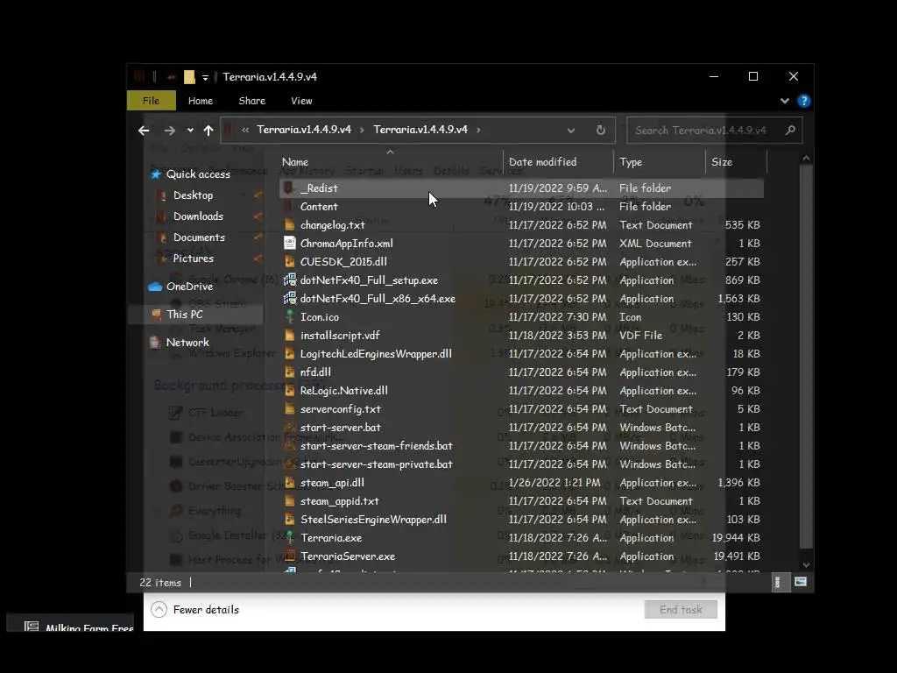
Task: Select start-server-steam-private.bat file
Action: click(377, 464)
